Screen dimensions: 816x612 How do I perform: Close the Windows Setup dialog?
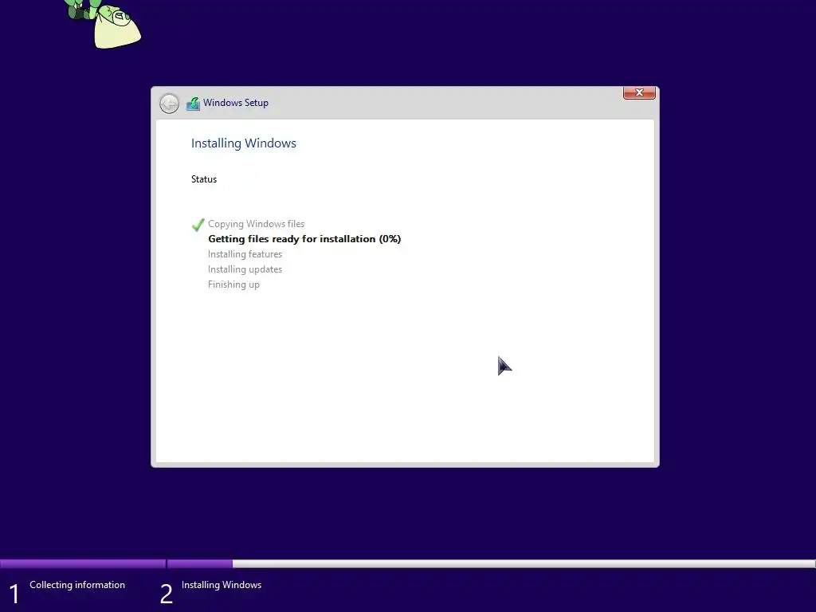639,92
